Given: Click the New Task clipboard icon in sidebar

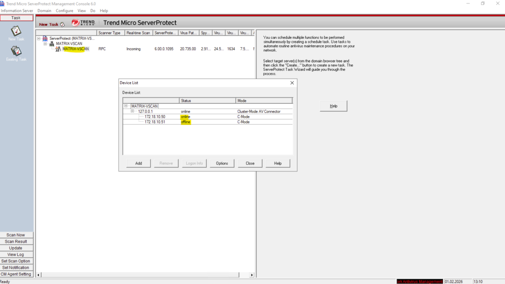Looking at the screenshot, I should [x=16, y=31].
